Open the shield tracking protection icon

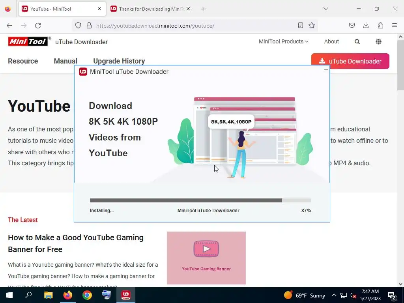[x=78, y=26]
